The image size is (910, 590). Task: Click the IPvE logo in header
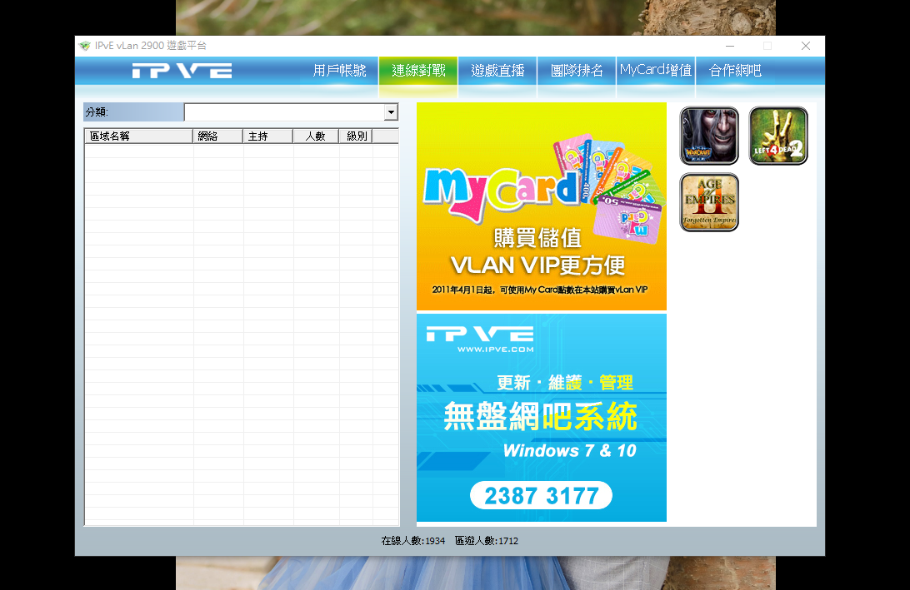[182, 71]
